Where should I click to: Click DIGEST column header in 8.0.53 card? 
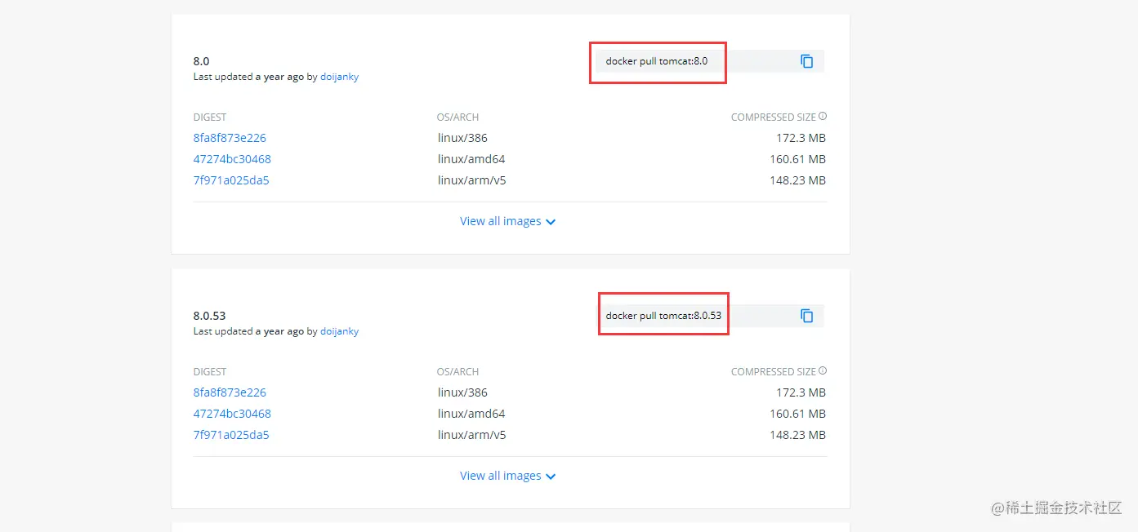click(x=210, y=372)
